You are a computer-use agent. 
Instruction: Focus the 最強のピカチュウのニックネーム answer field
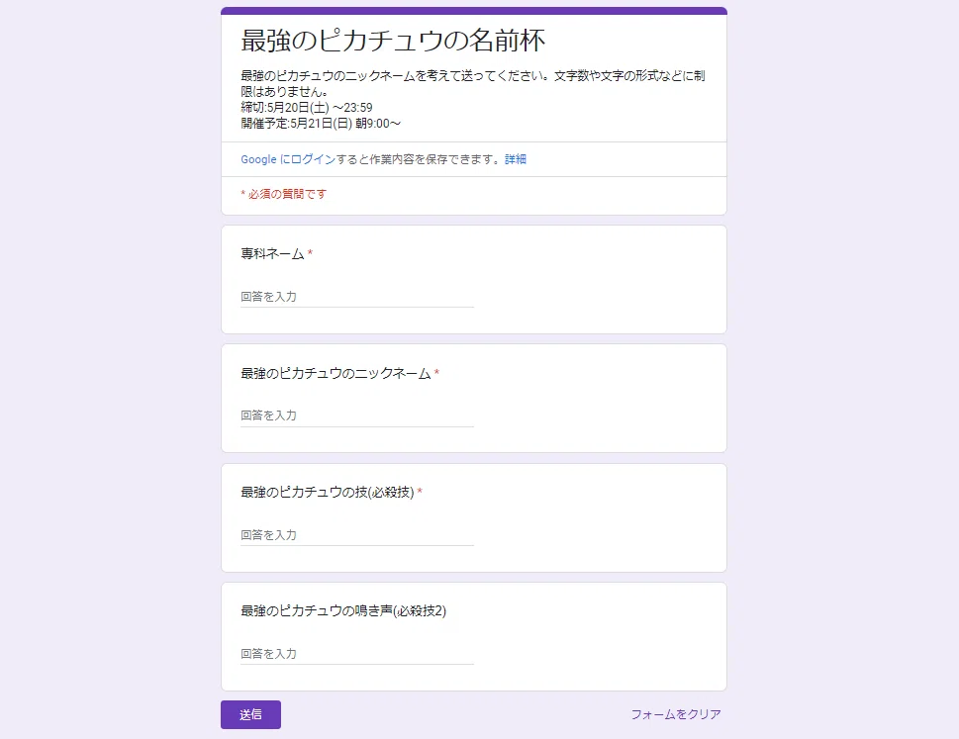click(x=357, y=416)
